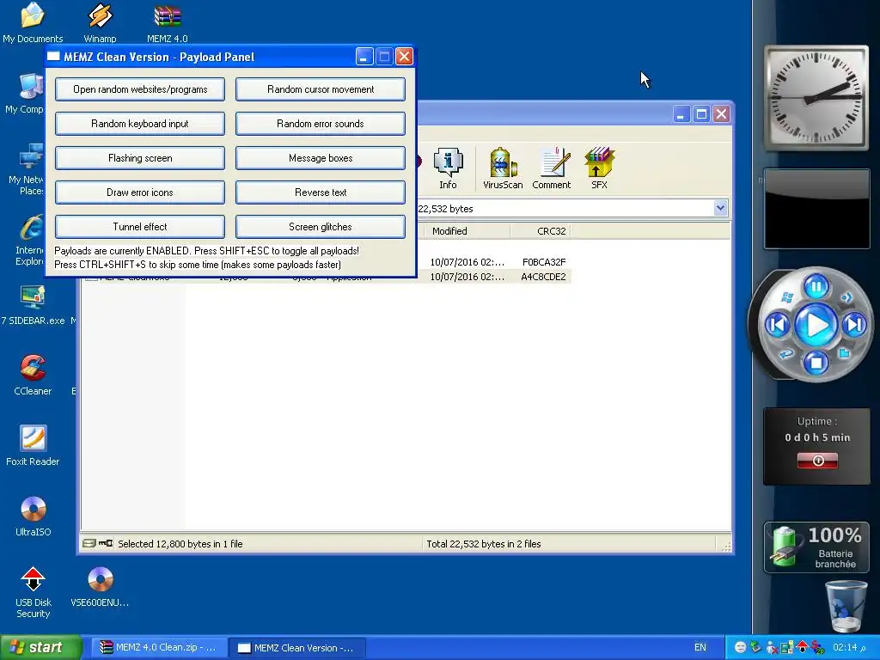Select the file row with CRC32 F0BCA32F
The width and height of the screenshot is (880, 660).
495,262
